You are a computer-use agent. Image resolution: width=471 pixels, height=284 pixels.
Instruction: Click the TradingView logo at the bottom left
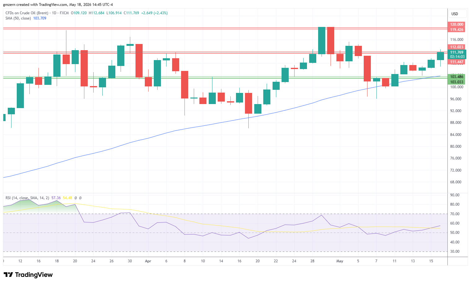[28, 275]
